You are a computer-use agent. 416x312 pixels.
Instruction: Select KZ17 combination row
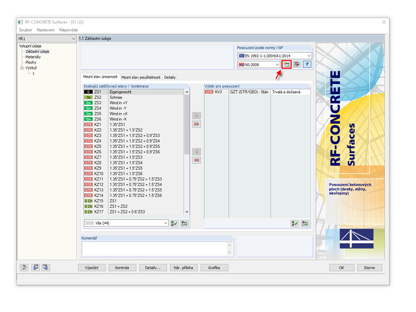click(134, 212)
